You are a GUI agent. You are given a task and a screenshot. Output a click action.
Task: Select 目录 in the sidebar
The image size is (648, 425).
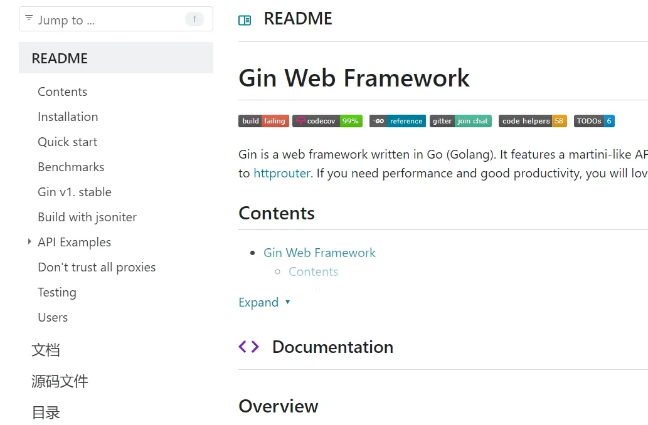46,412
